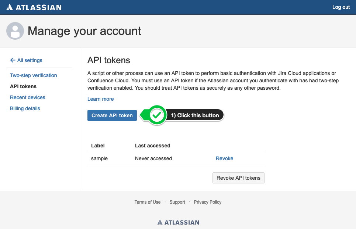This screenshot has height=229, width=356.
Task: Click the back arrow beside All settings
Action: coord(13,60)
